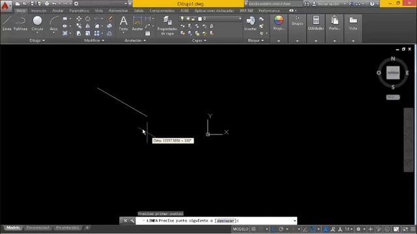This screenshot has height=234, width=417.
Task: Open annotation scale dropdown in status bar
Action: [x=349, y=229]
